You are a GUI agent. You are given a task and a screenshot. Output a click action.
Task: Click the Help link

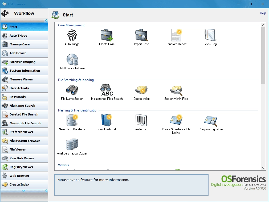pyautogui.click(x=263, y=13)
